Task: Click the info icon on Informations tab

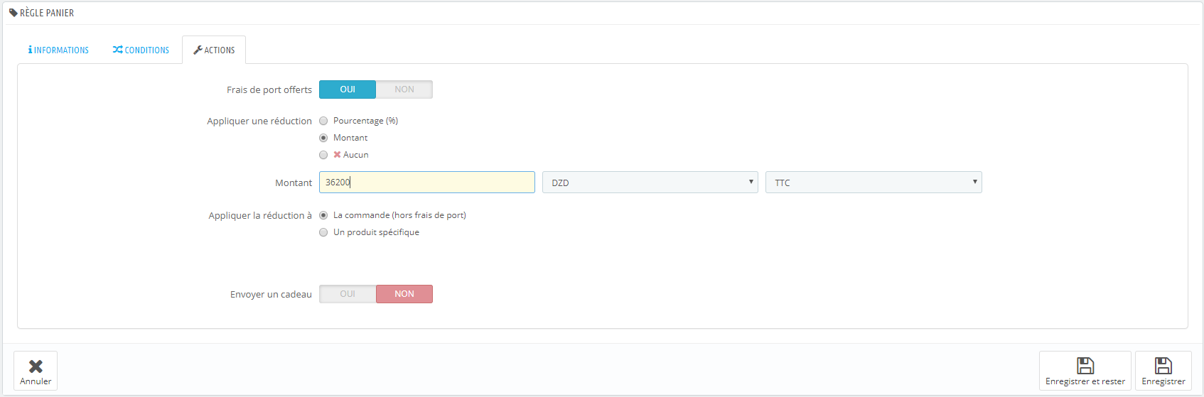Action: pos(30,50)
